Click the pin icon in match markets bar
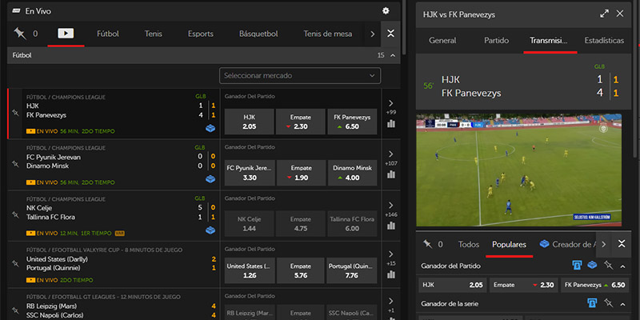The image size is (640, 320). (x=427, y=244)
